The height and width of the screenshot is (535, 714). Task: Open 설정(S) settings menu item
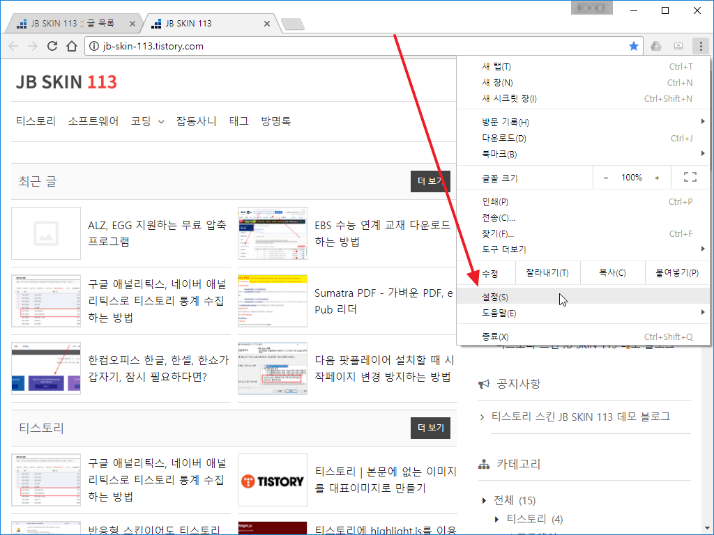[584, 297]
